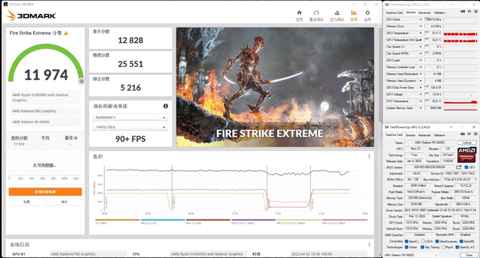This screenshot has width=480, height=258.
Task: Open the 3DMark home (主页) icon
Action: pos(299,13)
